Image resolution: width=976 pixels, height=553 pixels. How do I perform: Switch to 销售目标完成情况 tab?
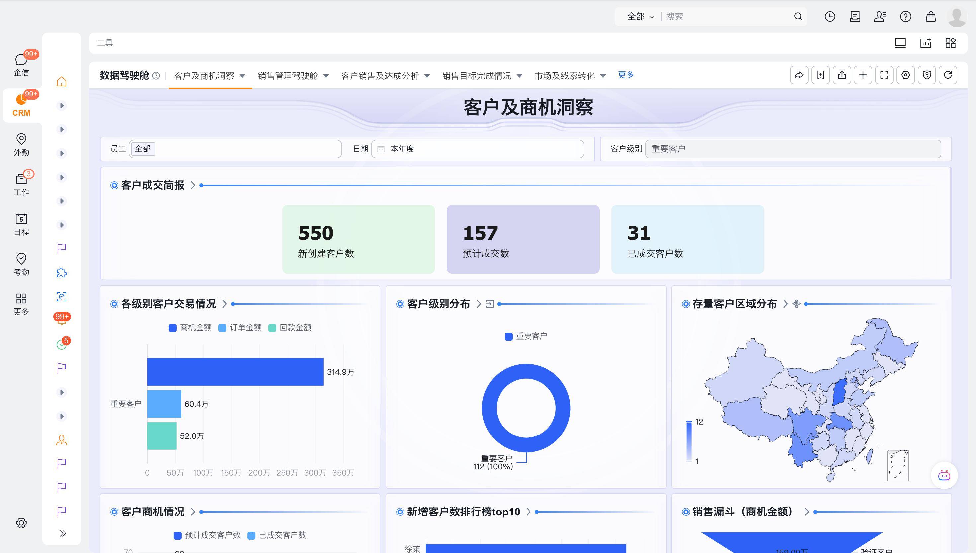coord(476,76)
